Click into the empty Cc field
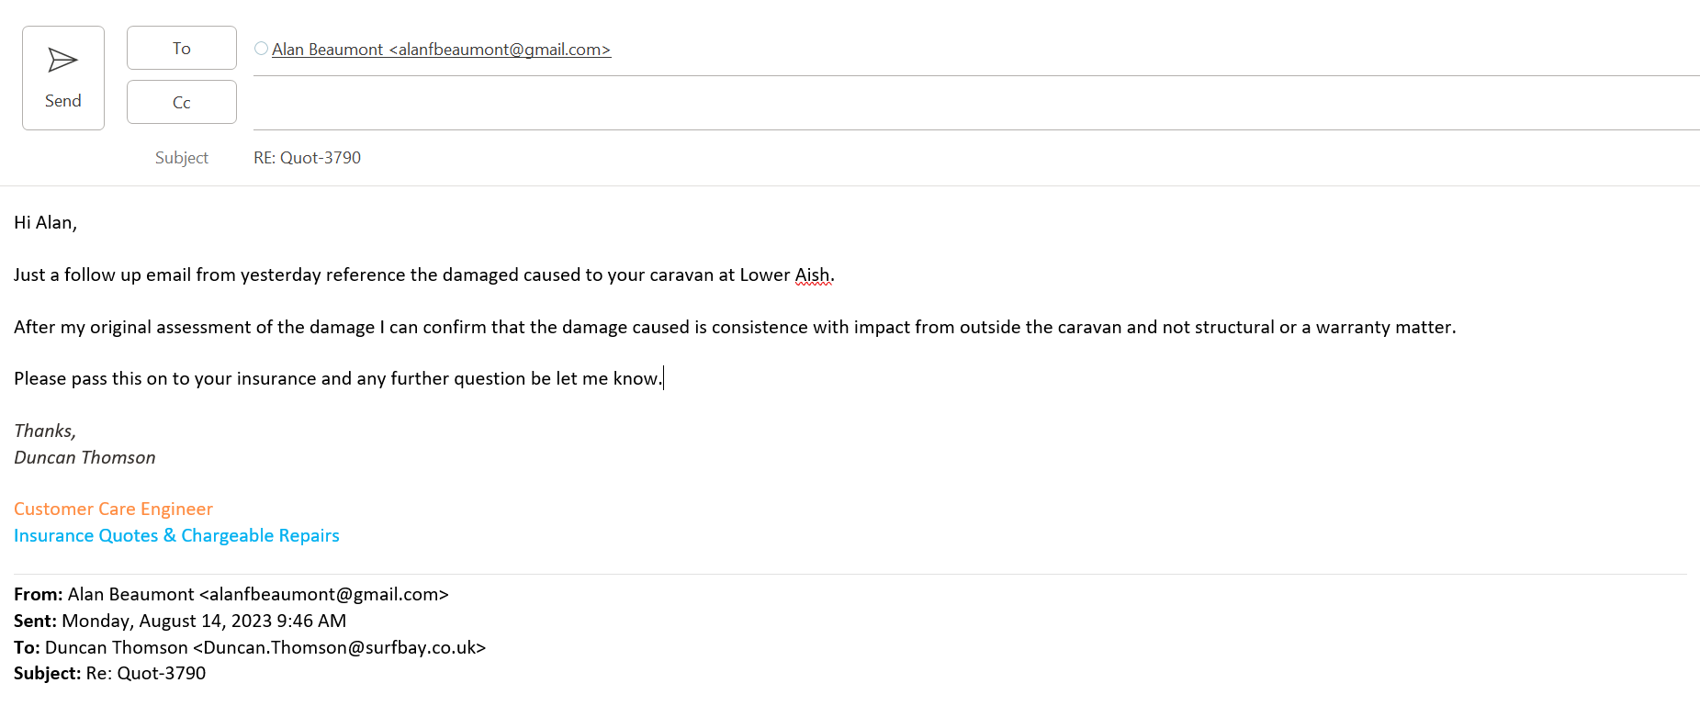This screenshot has width=1700, height=728. coord(918,103)
